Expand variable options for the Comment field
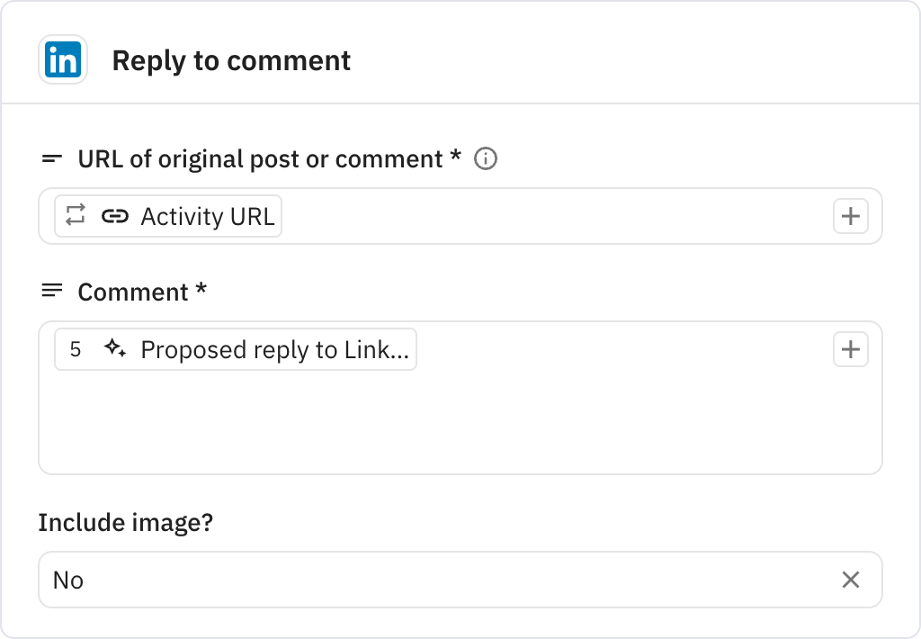Screen dimensions: 921x639 850,349
